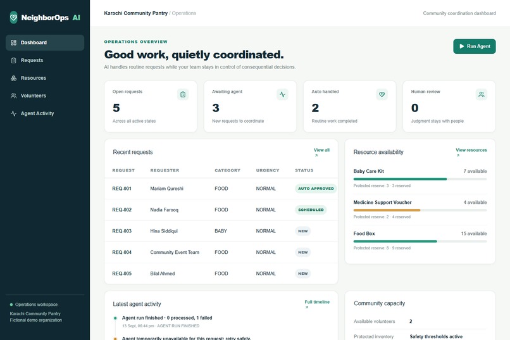Click the AUTO APPROVED status badge
Screen dimensions: 510x340
316,189
